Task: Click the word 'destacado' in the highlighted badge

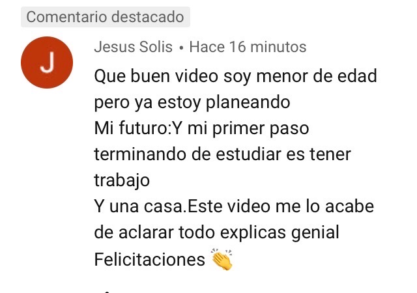Action: click(148, 17)
